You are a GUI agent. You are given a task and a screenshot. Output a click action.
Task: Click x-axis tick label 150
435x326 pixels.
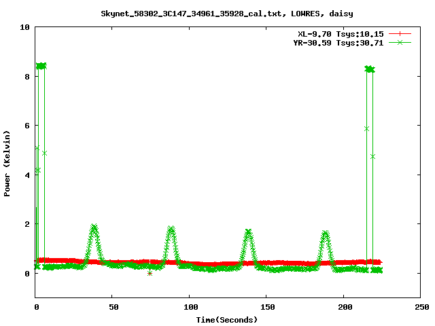(x=268, y=307)
